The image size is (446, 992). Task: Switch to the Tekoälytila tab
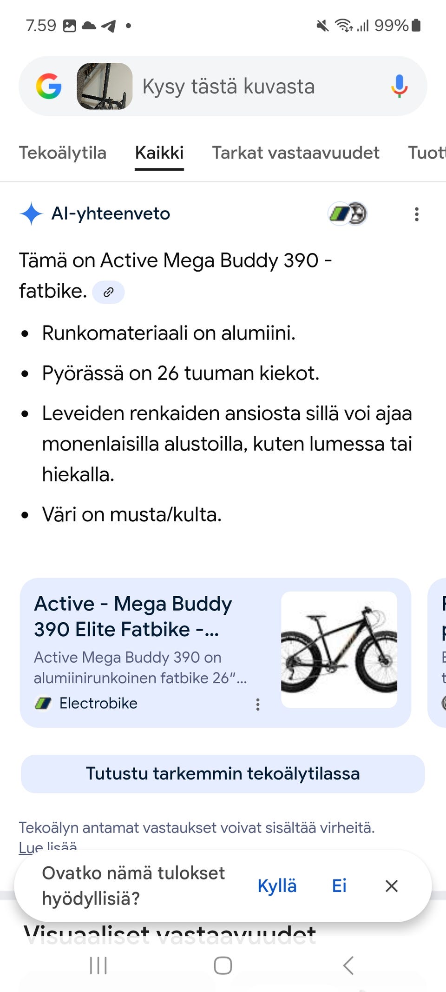(63, 153)
